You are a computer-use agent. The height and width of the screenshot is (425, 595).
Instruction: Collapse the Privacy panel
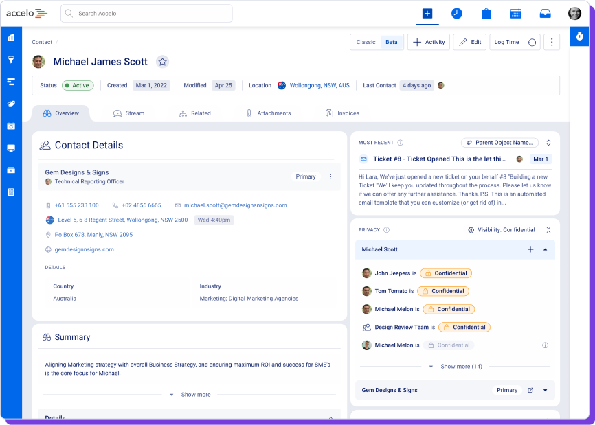(x=548, y=230)
